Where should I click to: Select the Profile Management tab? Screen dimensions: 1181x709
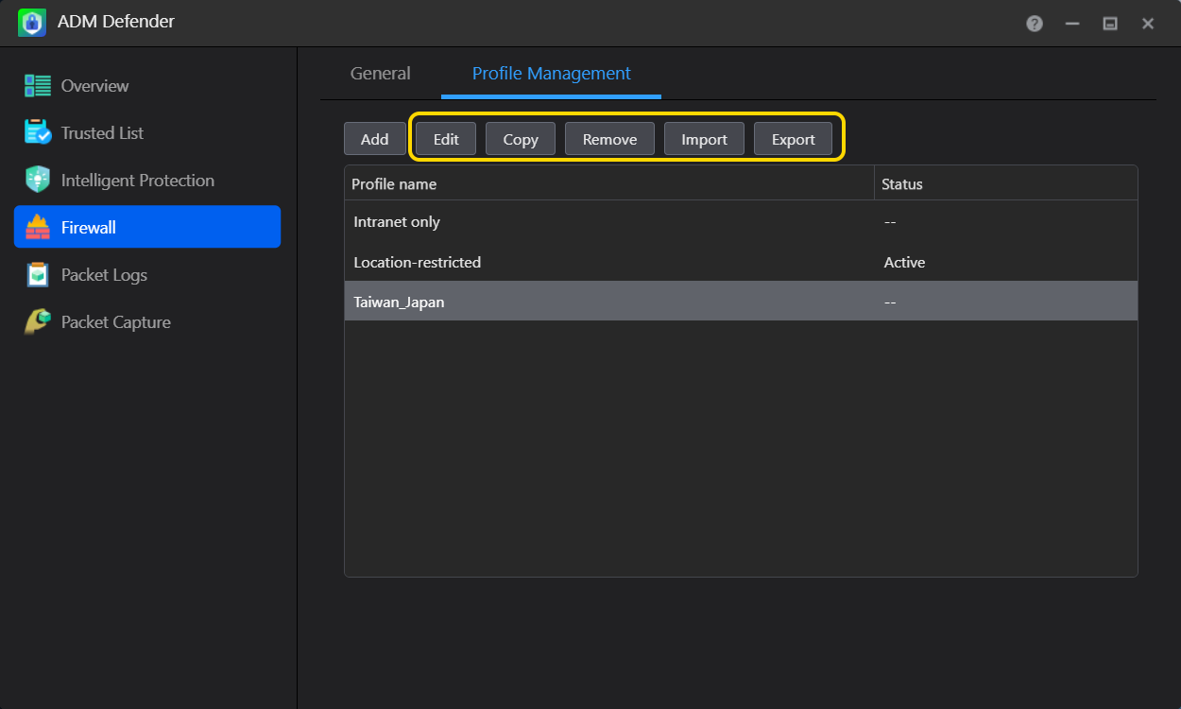[552, 74]
